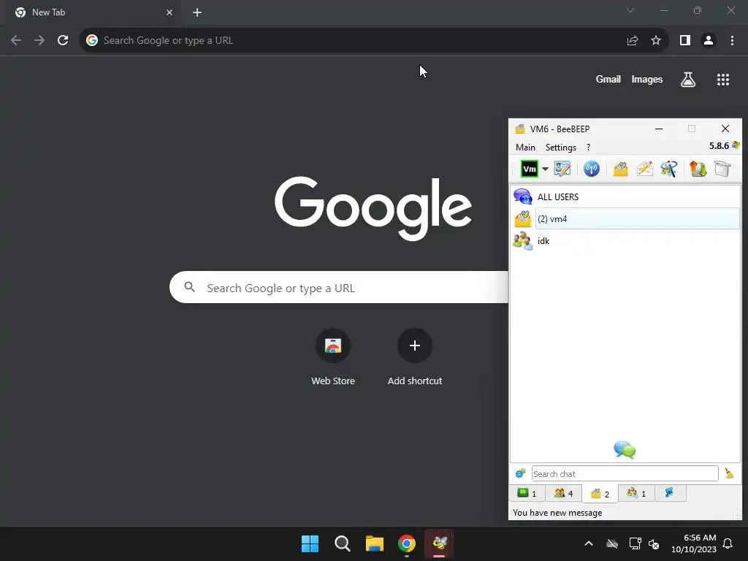Screen dimensions: 748x561
Task: Click the BeeBEEP bee icon in taskbar
Action: point(439,543)
